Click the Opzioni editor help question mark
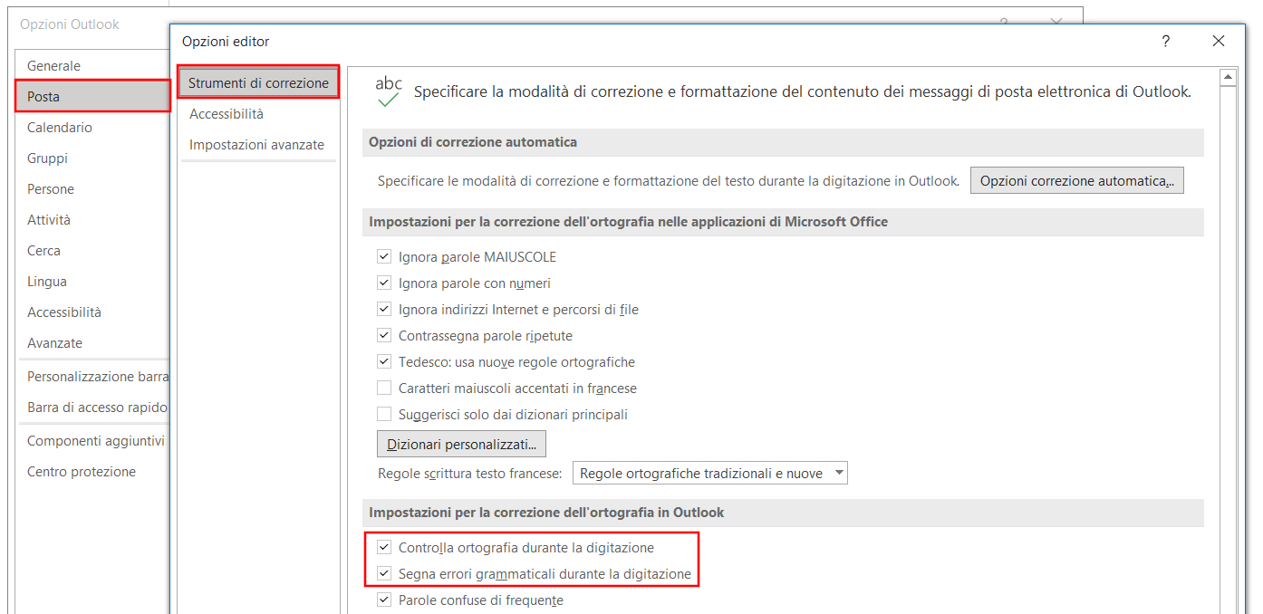The width and height of the screenshot is (1263, 614). point(1165,41)
